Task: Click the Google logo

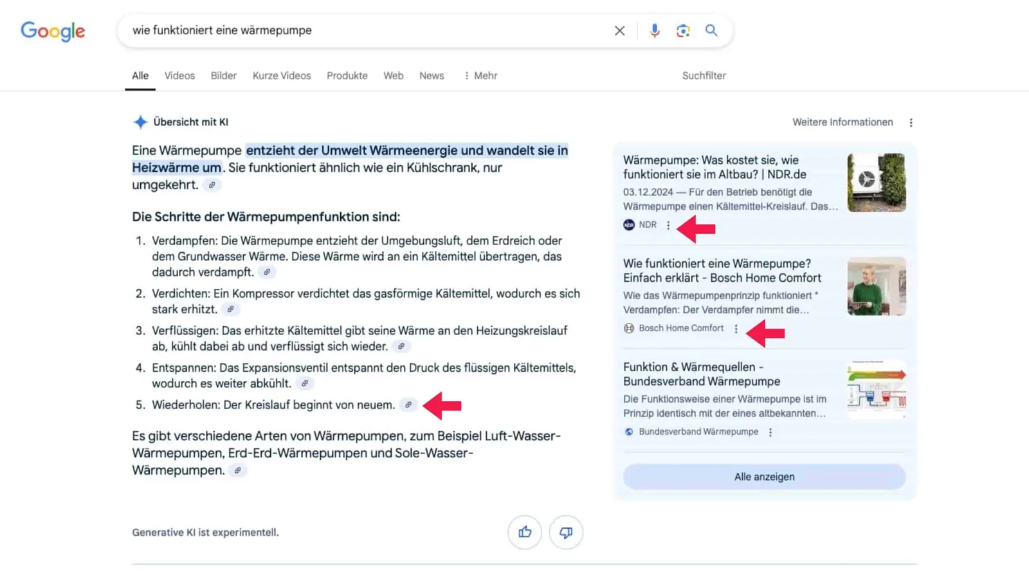Action: [x=53, y=31]
